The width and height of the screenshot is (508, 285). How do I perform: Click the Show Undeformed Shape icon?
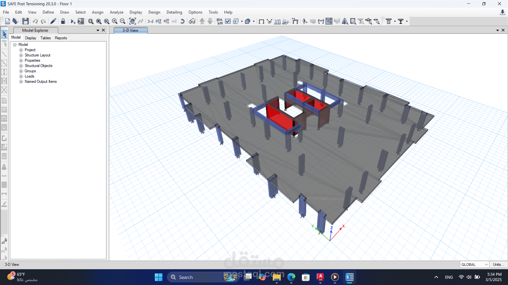click(261, 21)
